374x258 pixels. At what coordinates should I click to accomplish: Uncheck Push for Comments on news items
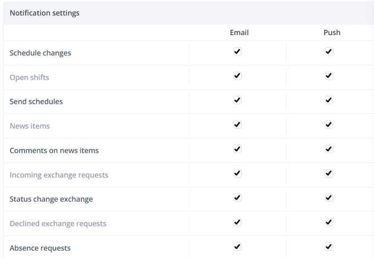(329, 149)
